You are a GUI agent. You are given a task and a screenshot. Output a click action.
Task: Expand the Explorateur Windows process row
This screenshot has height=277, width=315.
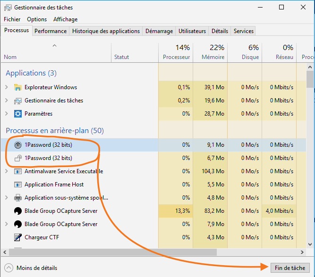pyautogui.click(x=6, y=87)
